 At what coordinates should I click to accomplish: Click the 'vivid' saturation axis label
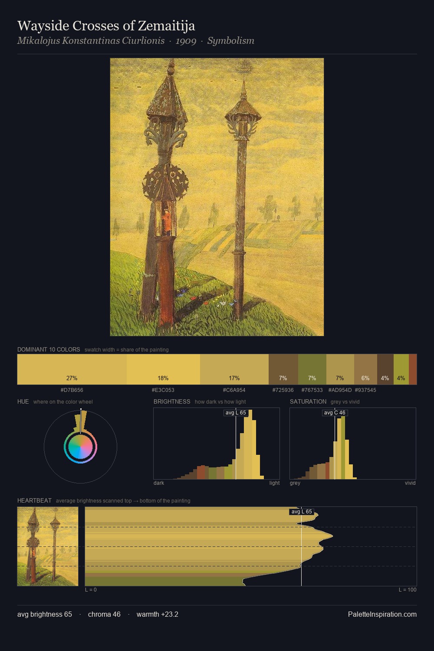click(x=410, y=483)
